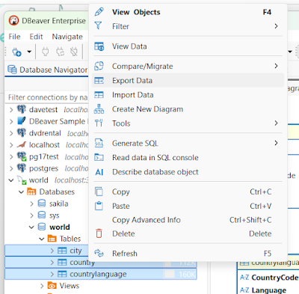The height and width of the screenshot is (294, 299).
Task: Click the Disconnect plug toolbar icon
Action: click(x=74, y=52)
